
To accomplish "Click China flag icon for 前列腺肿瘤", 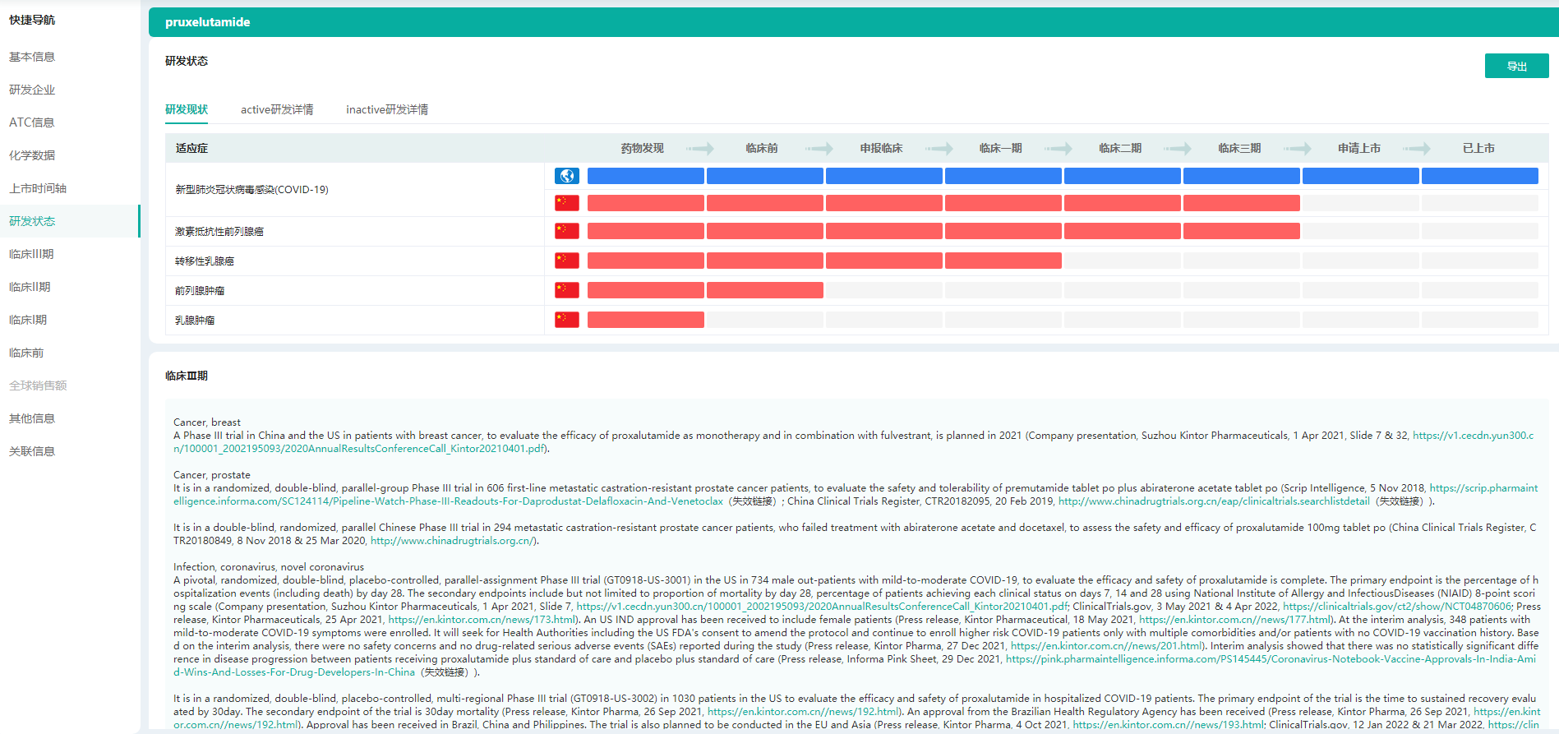I will 566,290.
